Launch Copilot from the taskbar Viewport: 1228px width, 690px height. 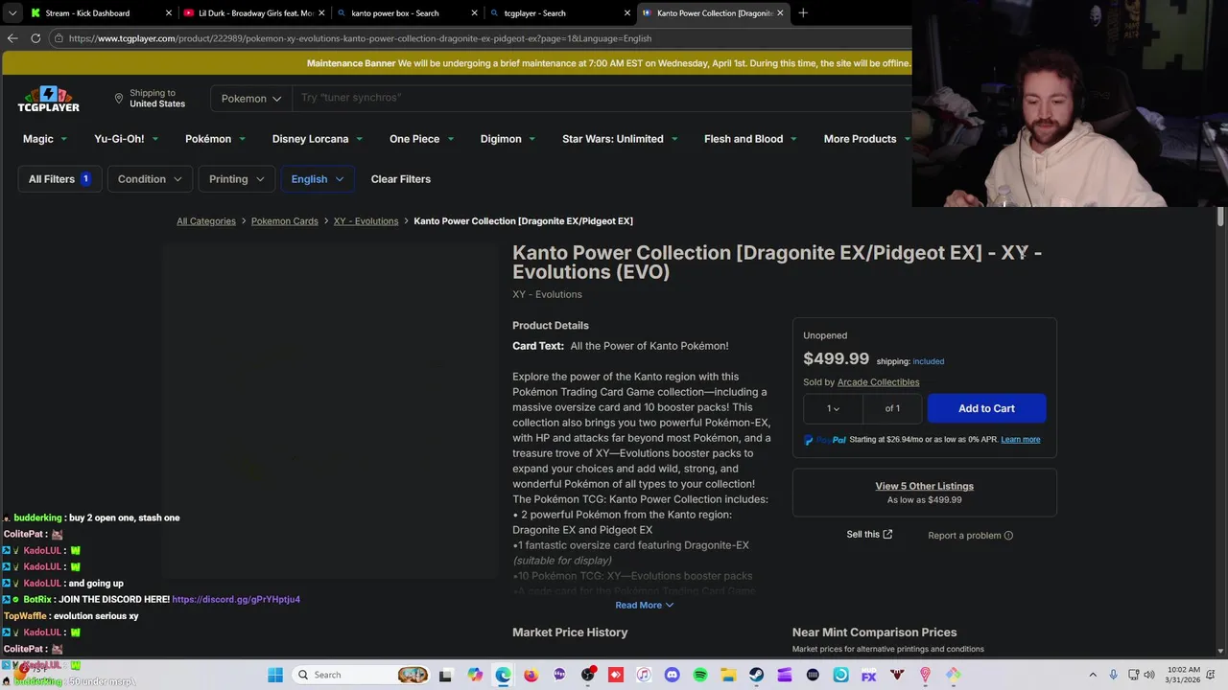click(x=475, y=675)
